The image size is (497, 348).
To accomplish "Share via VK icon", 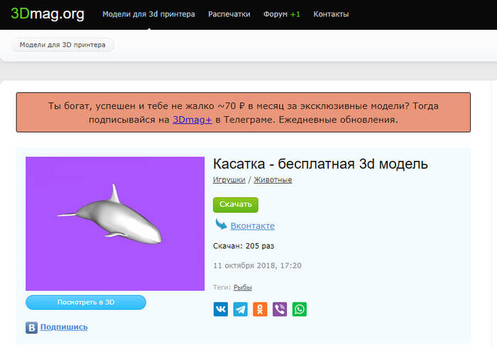I will 221,309.
